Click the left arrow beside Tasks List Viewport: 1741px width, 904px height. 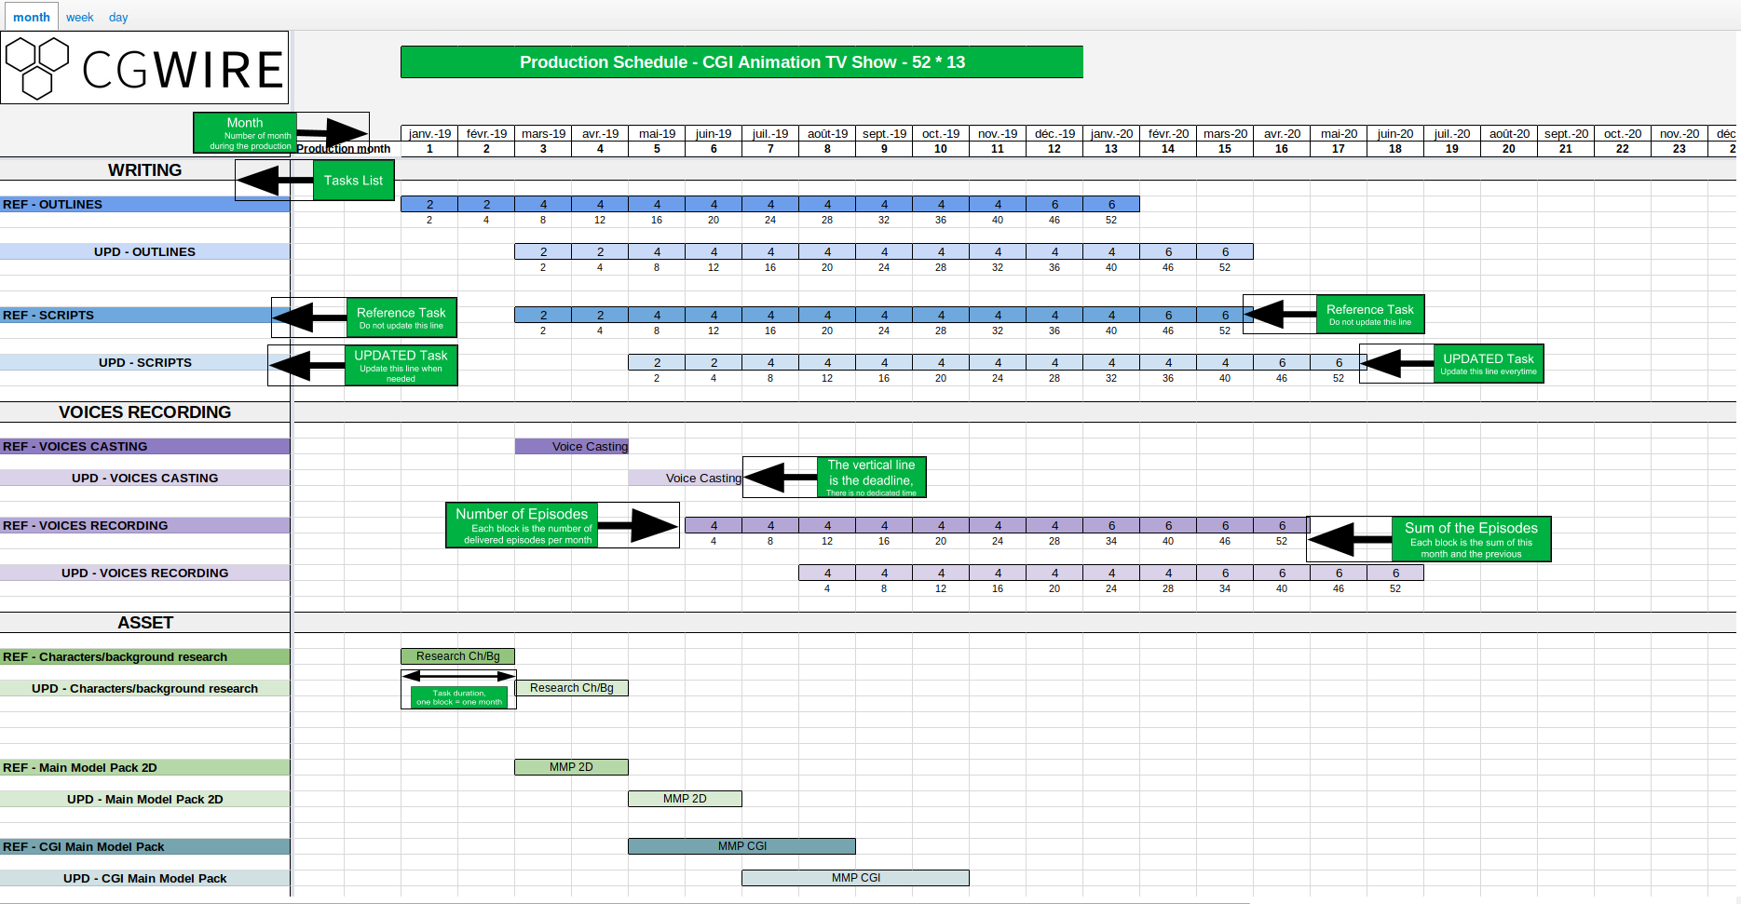[275, 180]
